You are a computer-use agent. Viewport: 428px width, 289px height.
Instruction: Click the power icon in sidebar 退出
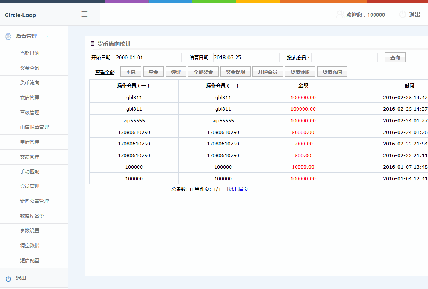[8, 278]
